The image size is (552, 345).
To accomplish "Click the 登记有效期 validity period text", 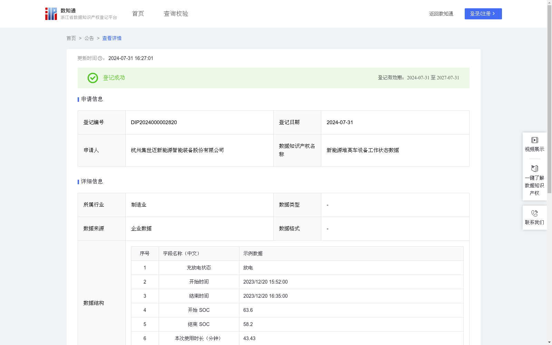I will tap(418, 78).
